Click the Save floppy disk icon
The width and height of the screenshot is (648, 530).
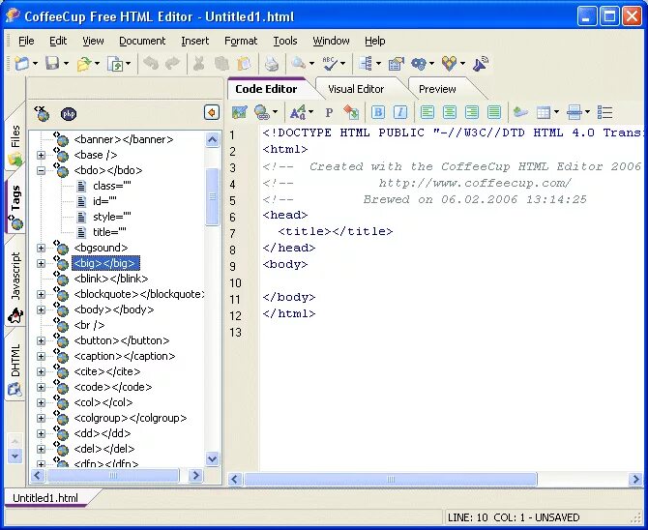pyautogui.click(x=52, y=64)
